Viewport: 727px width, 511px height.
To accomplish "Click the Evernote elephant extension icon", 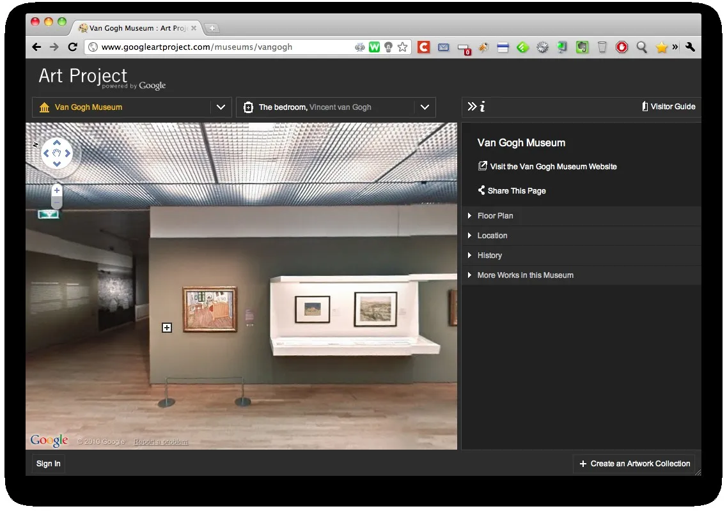I will pos(582,47).
